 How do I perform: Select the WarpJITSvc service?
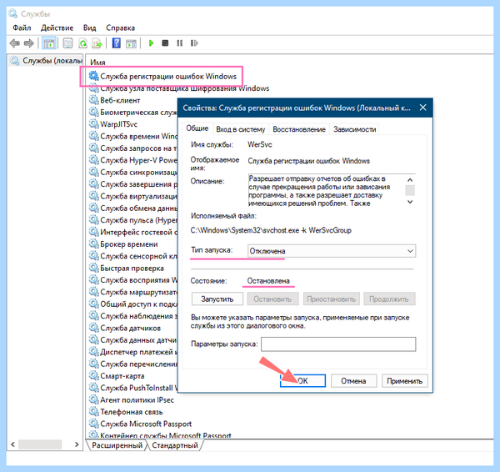click(118, 124)
